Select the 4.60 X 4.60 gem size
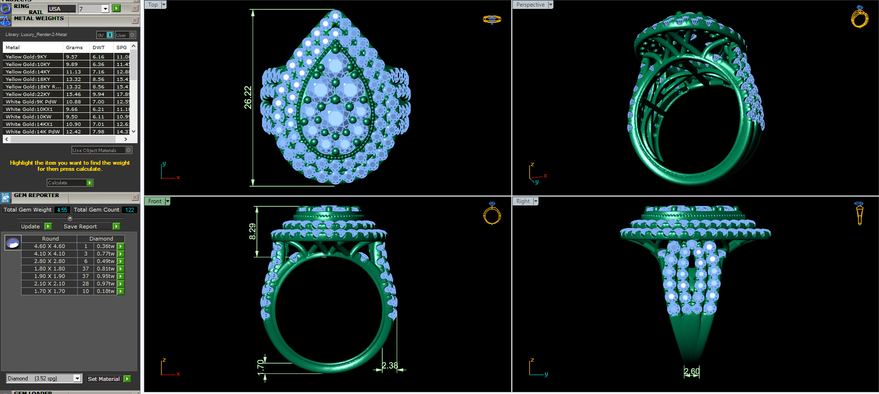The height and width of the screenshot is (394, 879). tap(50, 246)
